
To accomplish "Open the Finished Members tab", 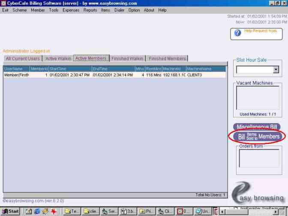I will point(167,59).
